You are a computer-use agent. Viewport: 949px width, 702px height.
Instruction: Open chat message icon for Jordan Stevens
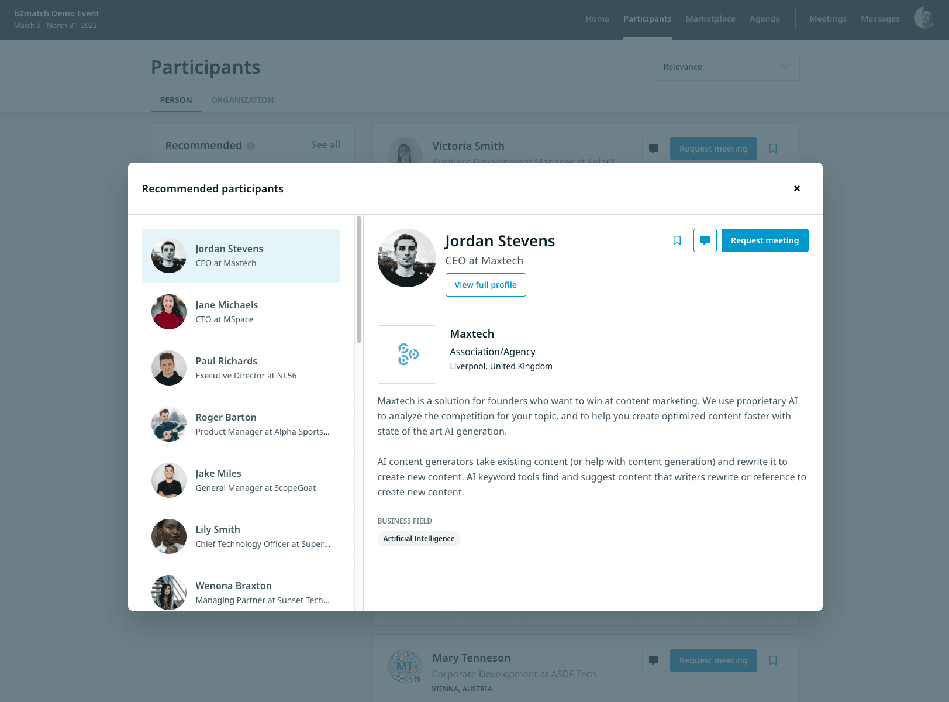[705, 240]
